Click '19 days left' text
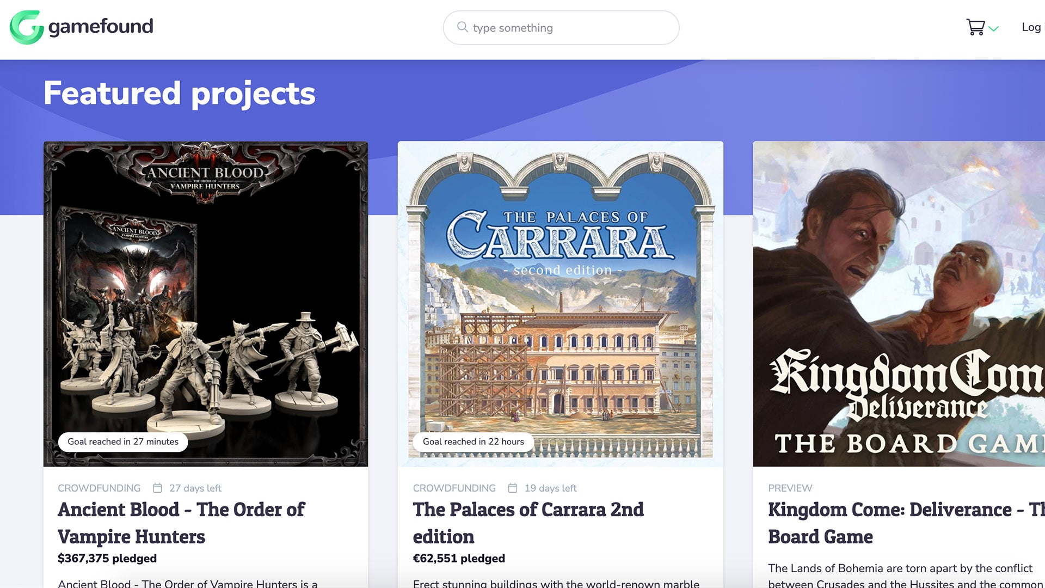The image size is (1045, 588). (x=550, y=488)
